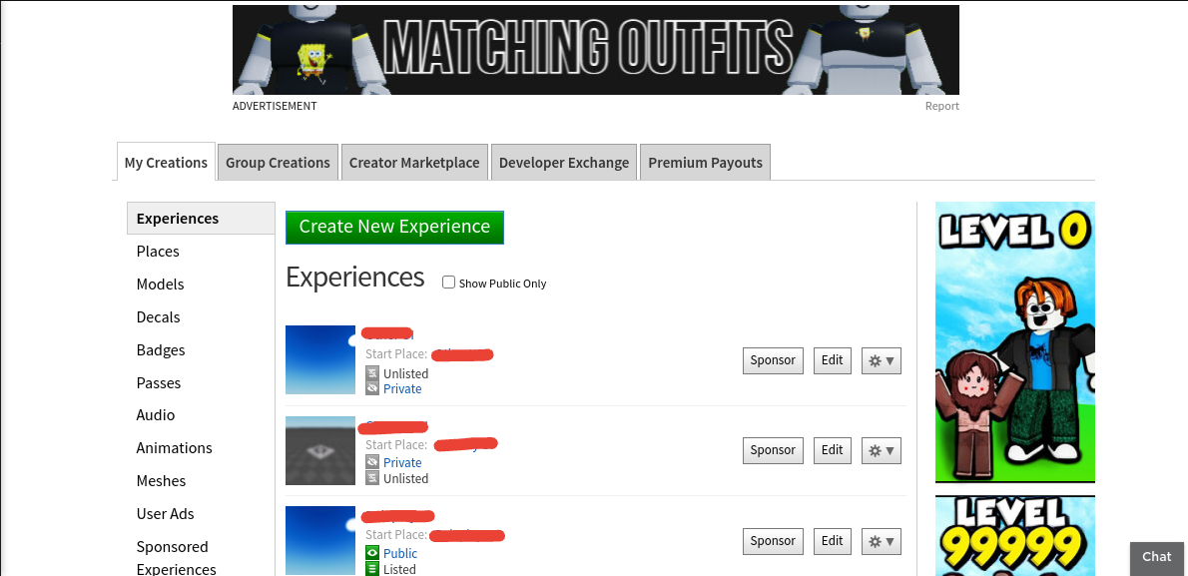Click the Private link on the gray baseplate experience

402,462
